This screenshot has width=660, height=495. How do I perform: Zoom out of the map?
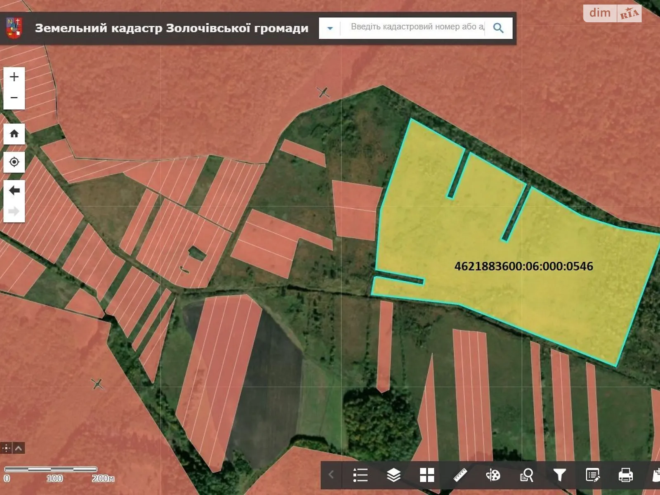click(x=14, y=98)
